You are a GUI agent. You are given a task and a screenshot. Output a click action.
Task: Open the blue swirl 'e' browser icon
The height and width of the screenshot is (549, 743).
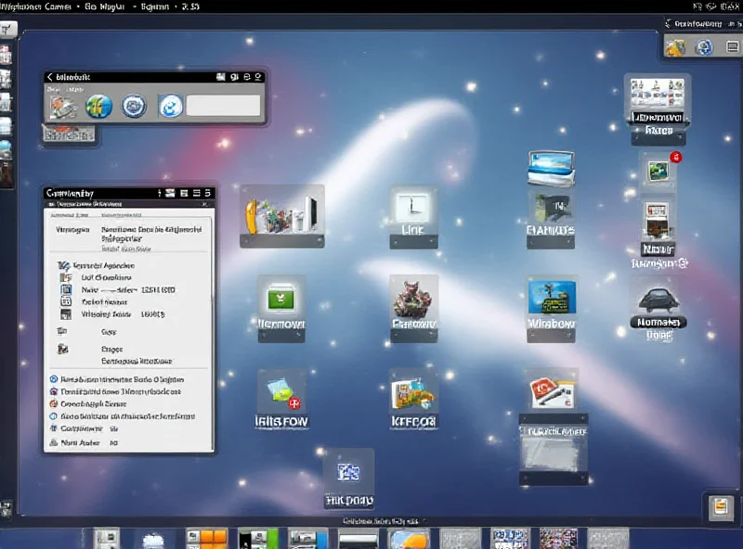point(170,106)
